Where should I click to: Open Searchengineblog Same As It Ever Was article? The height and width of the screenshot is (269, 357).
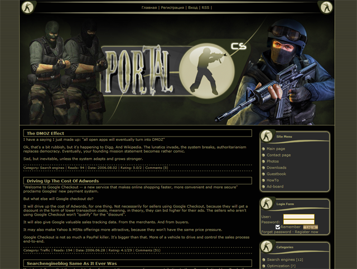point(72,263)
